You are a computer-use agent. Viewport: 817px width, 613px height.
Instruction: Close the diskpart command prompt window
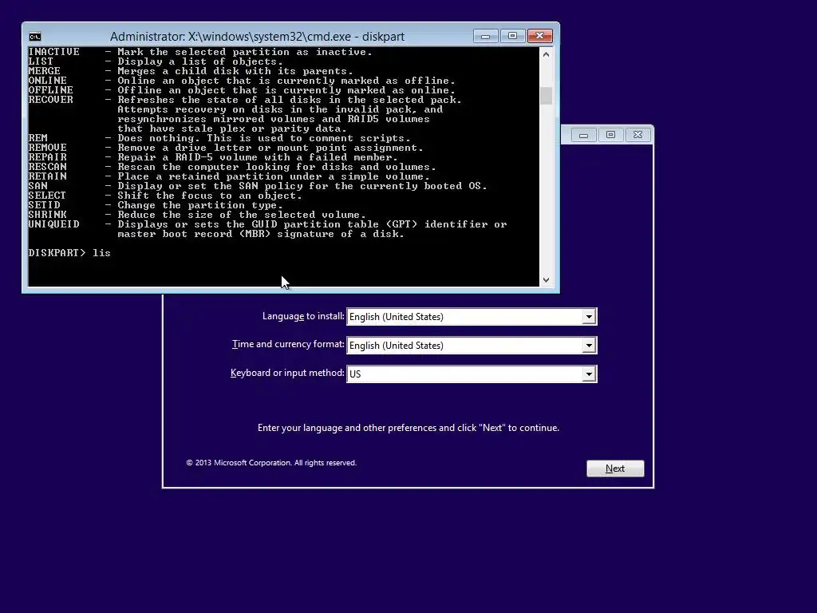(540, 36)
